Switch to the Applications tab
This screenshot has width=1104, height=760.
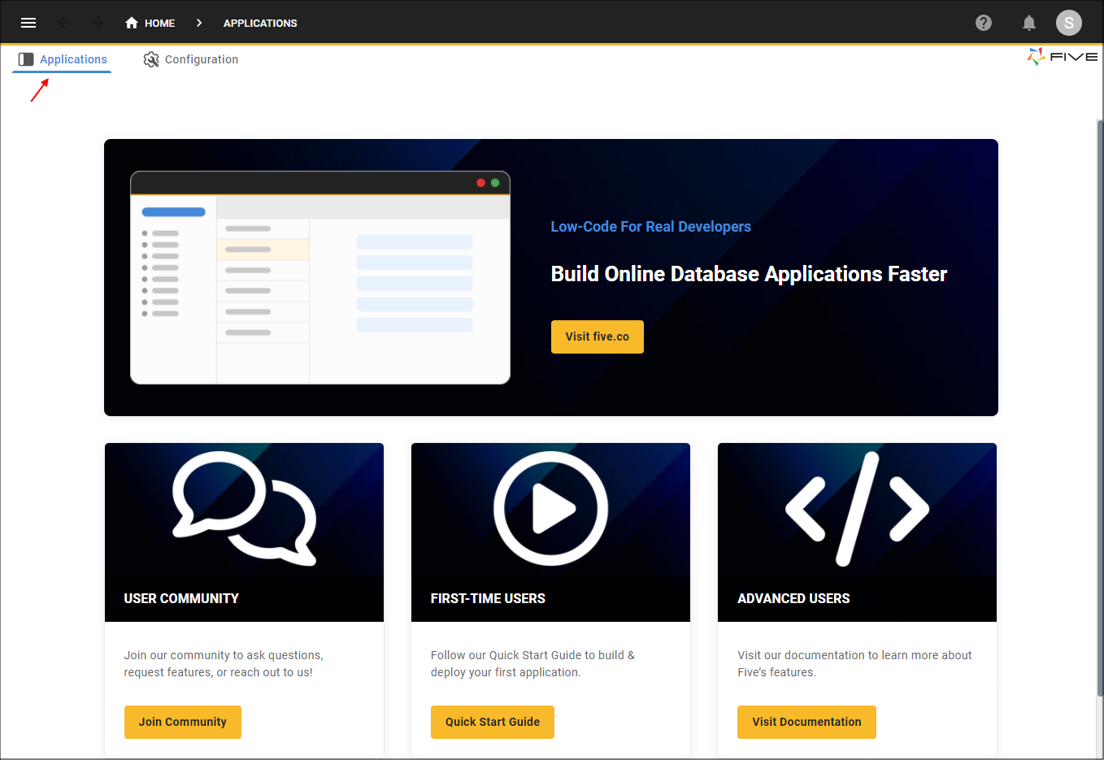(x=62, y=59)
